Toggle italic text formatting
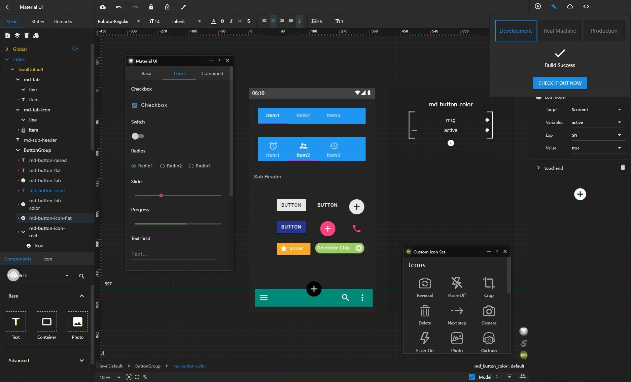This screenshot has height=382, width=631. click(x=231, y=21)
